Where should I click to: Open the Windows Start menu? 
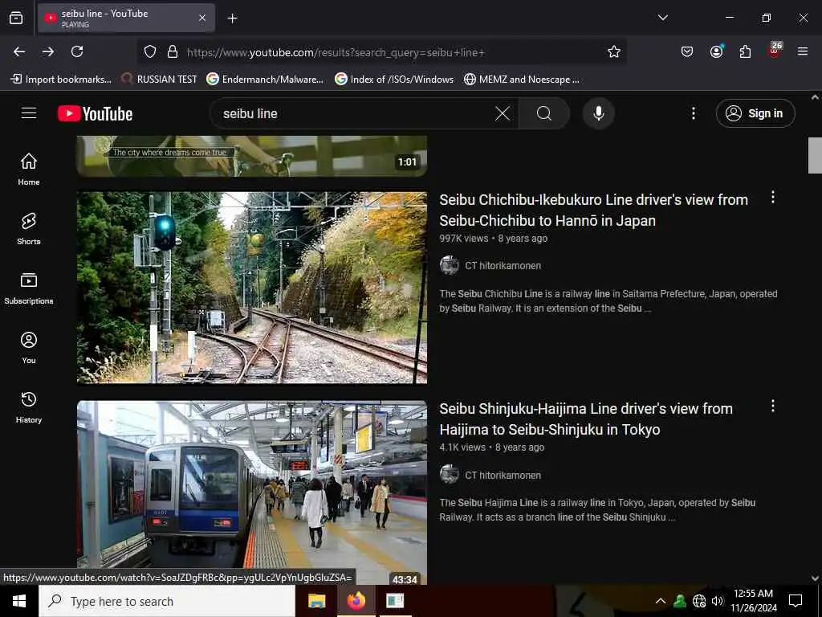point(19,601)
